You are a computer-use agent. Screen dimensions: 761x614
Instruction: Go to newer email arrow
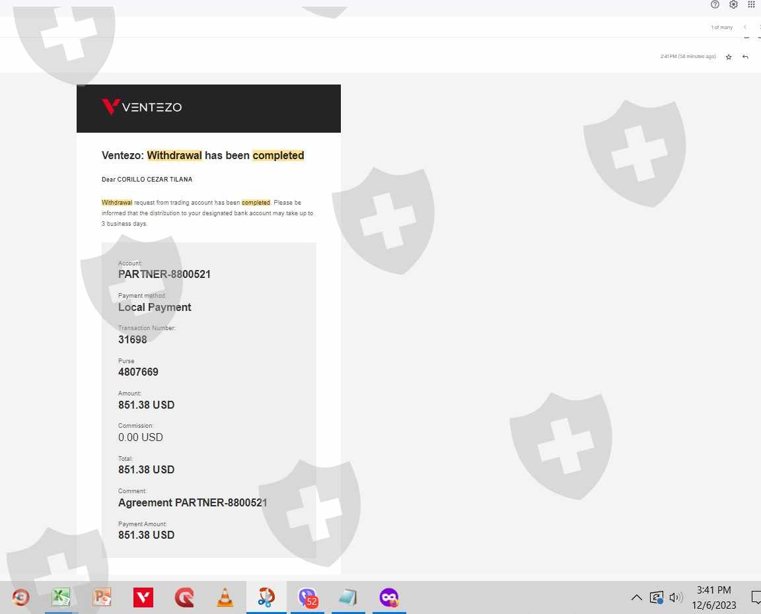[745, 27]
